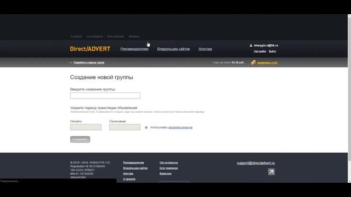
Task: Focus the group name input field
Action: [x=105, y=96]
